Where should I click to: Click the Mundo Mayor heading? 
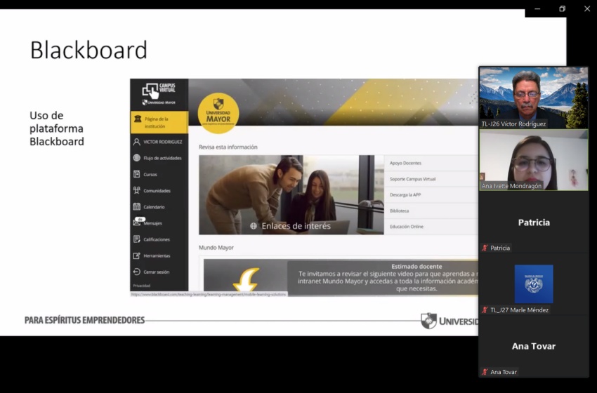point(216,247)
